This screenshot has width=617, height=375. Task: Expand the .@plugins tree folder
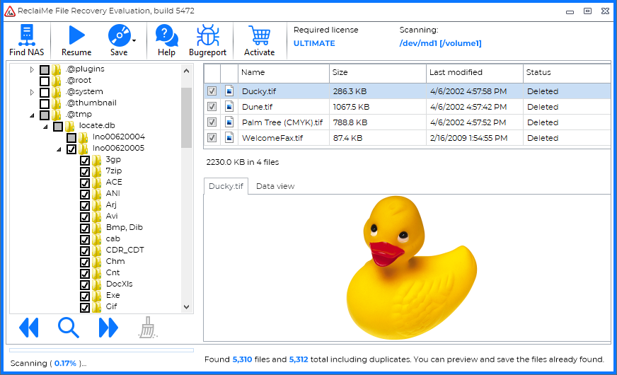pos(32,69)
